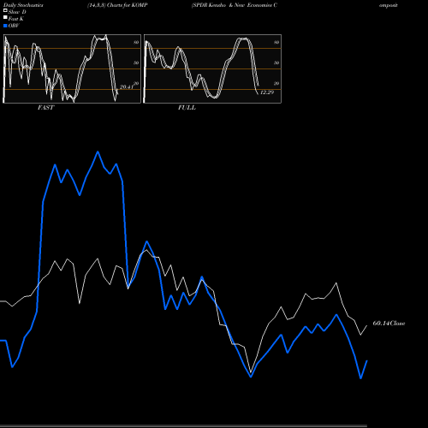Click the highest peak of the blue OBV line
Image resolution: width=428 pixels, height=428 pixels.
(x=98, y=152)
